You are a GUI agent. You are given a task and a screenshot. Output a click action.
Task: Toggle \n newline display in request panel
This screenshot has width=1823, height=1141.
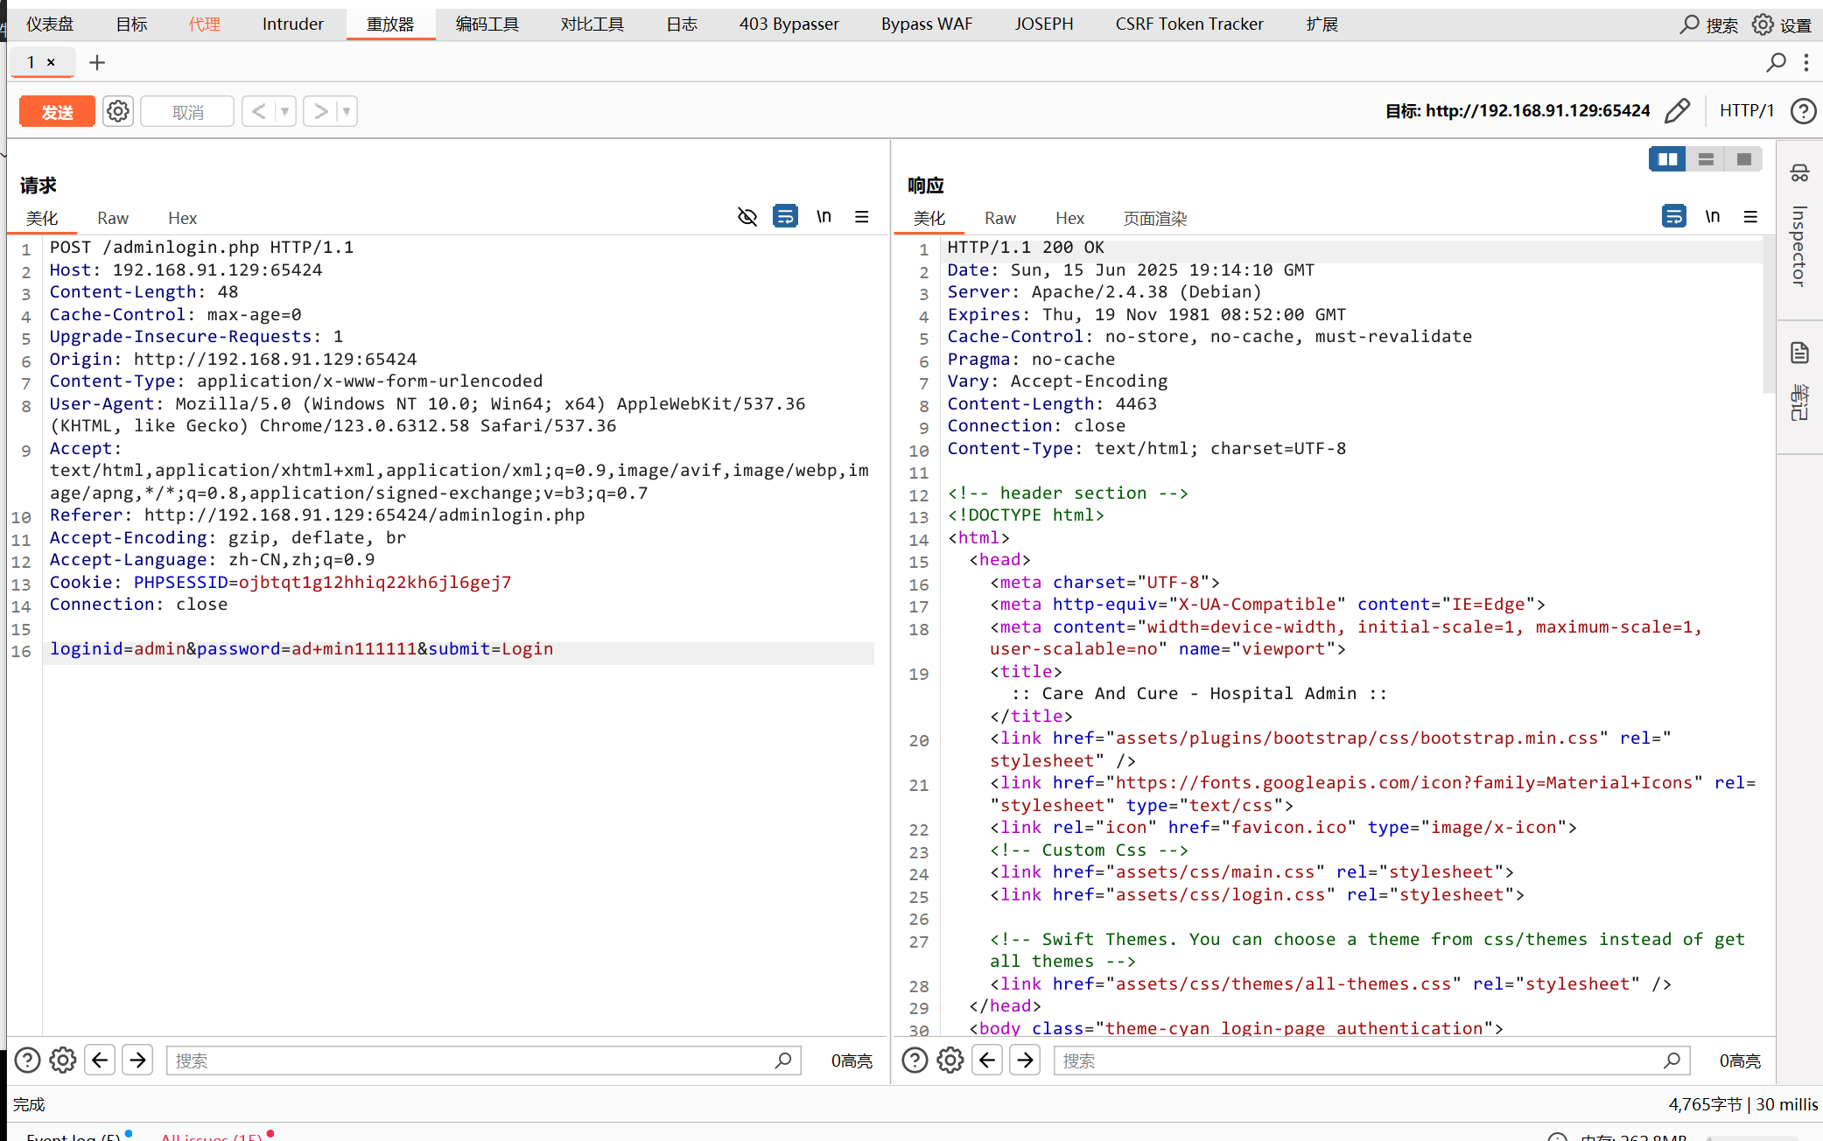[x=824, y=216]
